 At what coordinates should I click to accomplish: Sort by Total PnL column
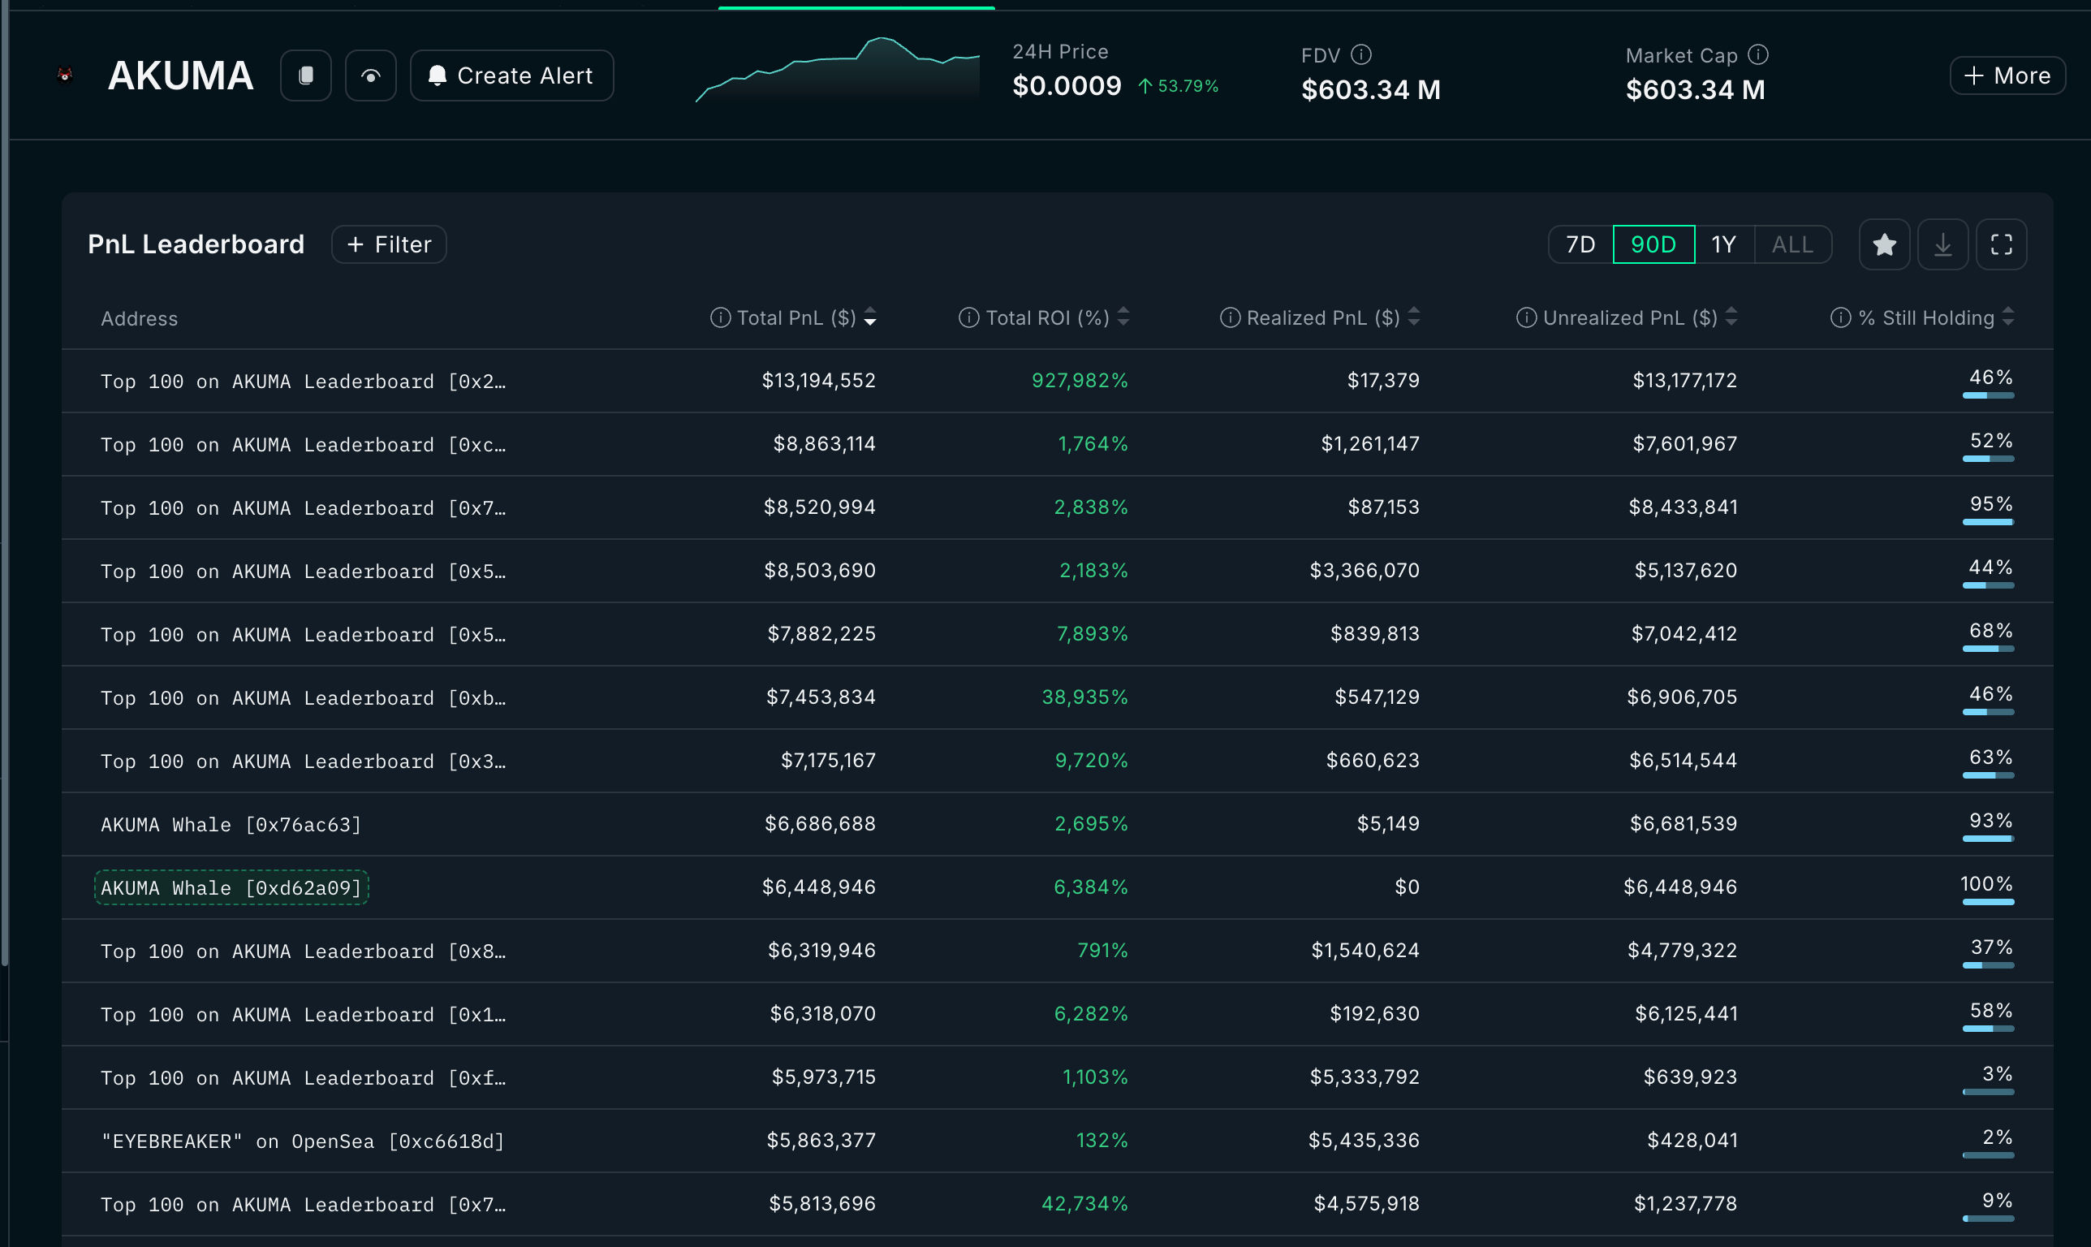[x=869, y=317]
